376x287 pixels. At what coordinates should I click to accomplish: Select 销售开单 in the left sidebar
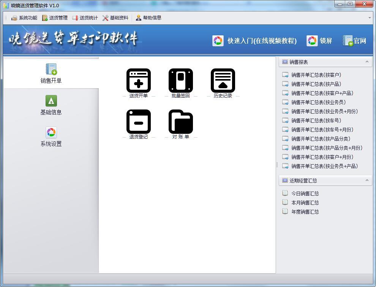coord(51,74)
